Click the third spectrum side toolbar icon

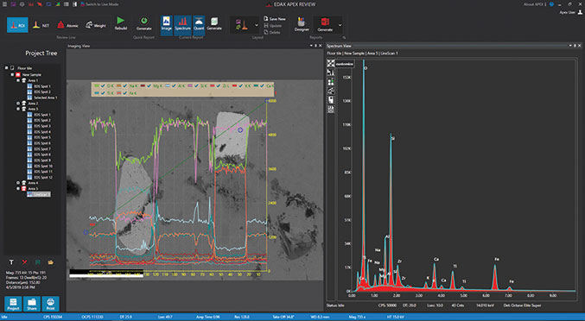tap(331, 82)
